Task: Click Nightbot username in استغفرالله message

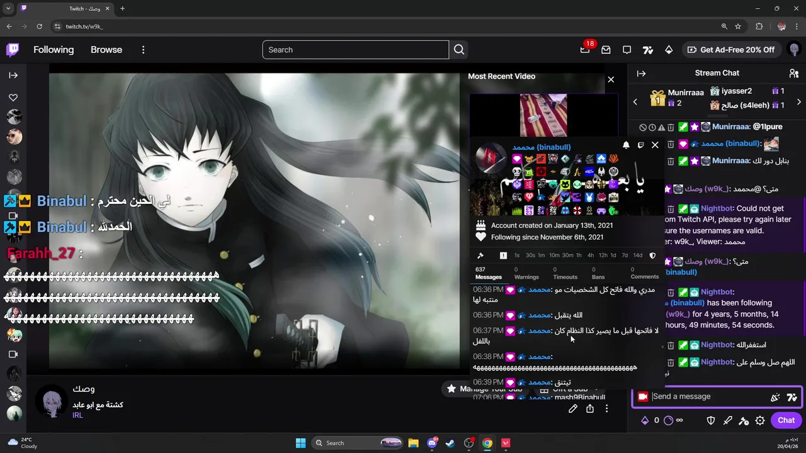Action: [717, 345]
